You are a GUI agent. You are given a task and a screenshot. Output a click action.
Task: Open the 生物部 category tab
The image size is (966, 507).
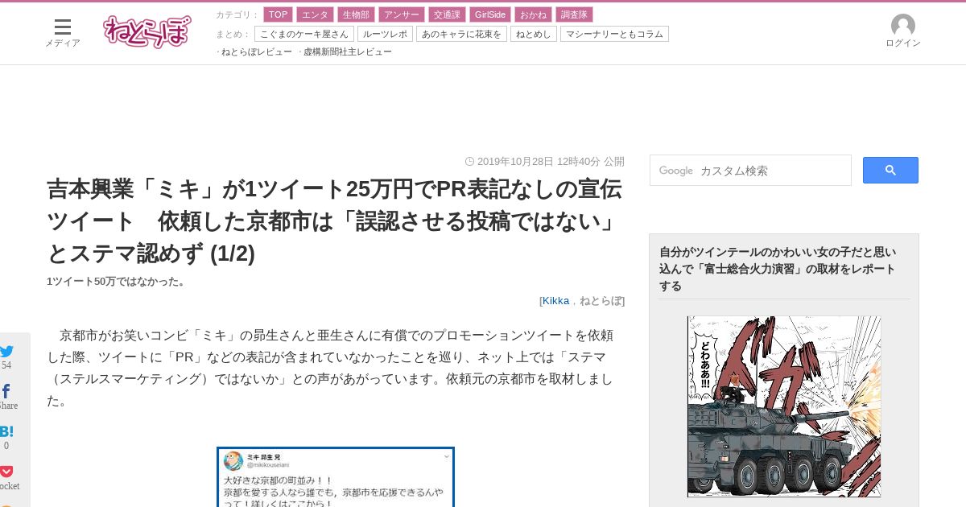(x=356, y=14)
